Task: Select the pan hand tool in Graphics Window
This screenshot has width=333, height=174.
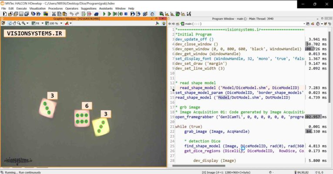Action: pyautogui.click(x=15, y=23)
